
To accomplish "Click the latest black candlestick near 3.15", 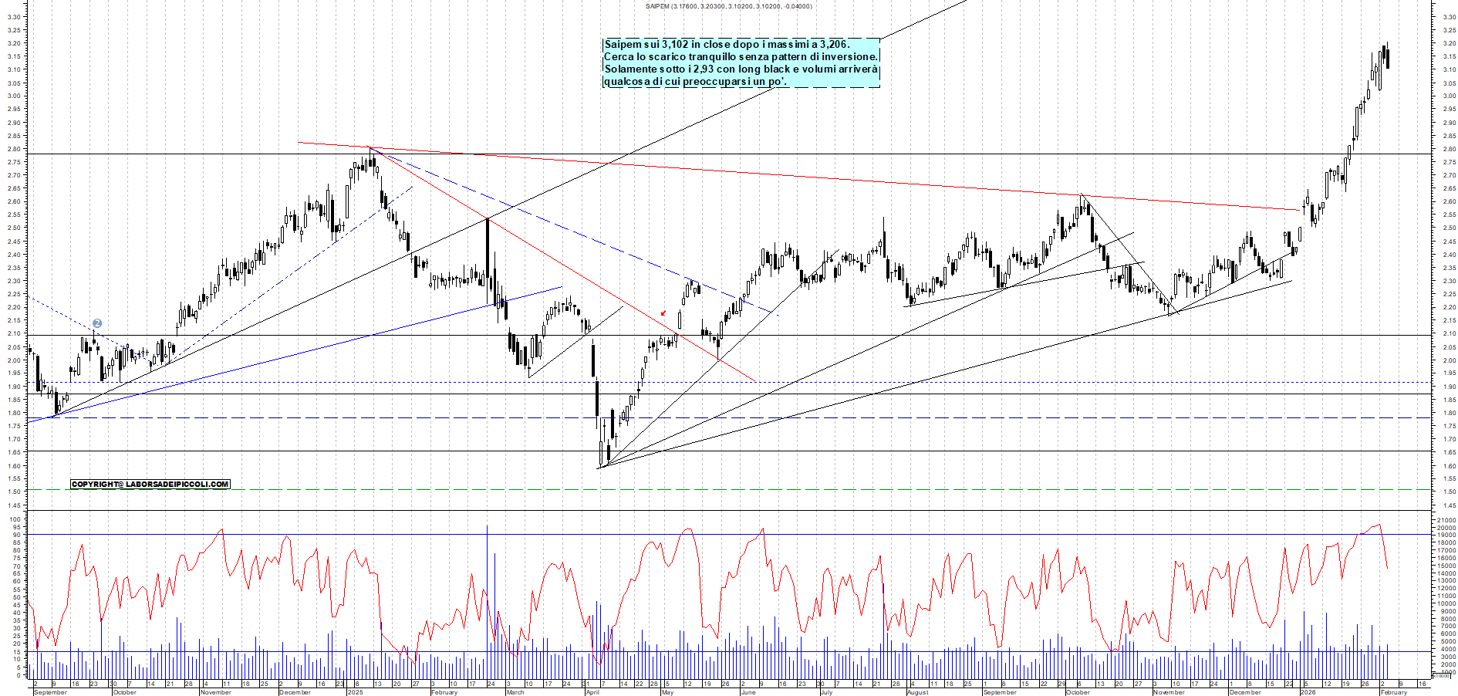I will pyautogui.click(x=1386, y=57).
